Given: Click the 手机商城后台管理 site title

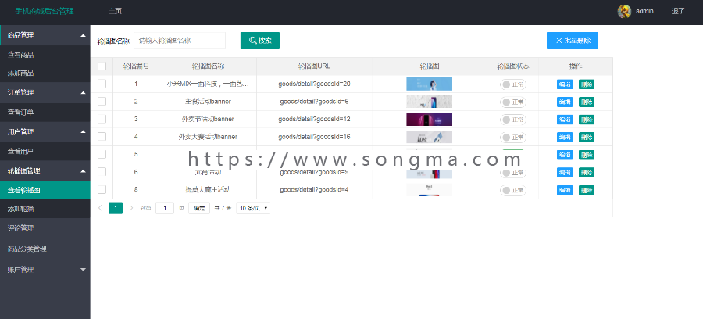Looking at the screenshot, I should (45, 11).
